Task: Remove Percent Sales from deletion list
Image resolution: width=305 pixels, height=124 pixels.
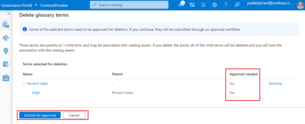Action: 275,84
